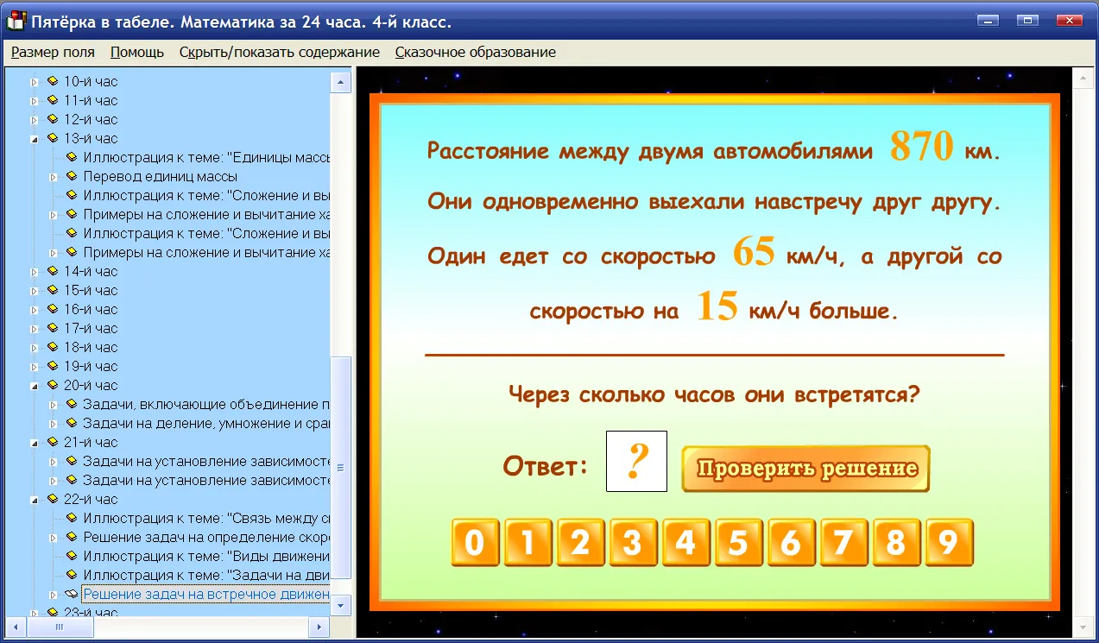Select 11-й час in the tree
1099x643 pixels.
91,100
